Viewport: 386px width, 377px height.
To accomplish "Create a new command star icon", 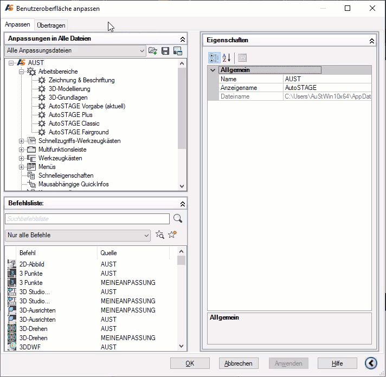I will click(172, 235).
